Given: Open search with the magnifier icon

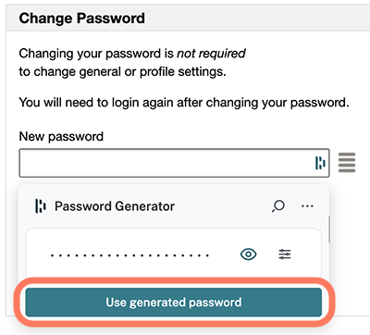Looking at the screenshot, I should pos(278,206).
